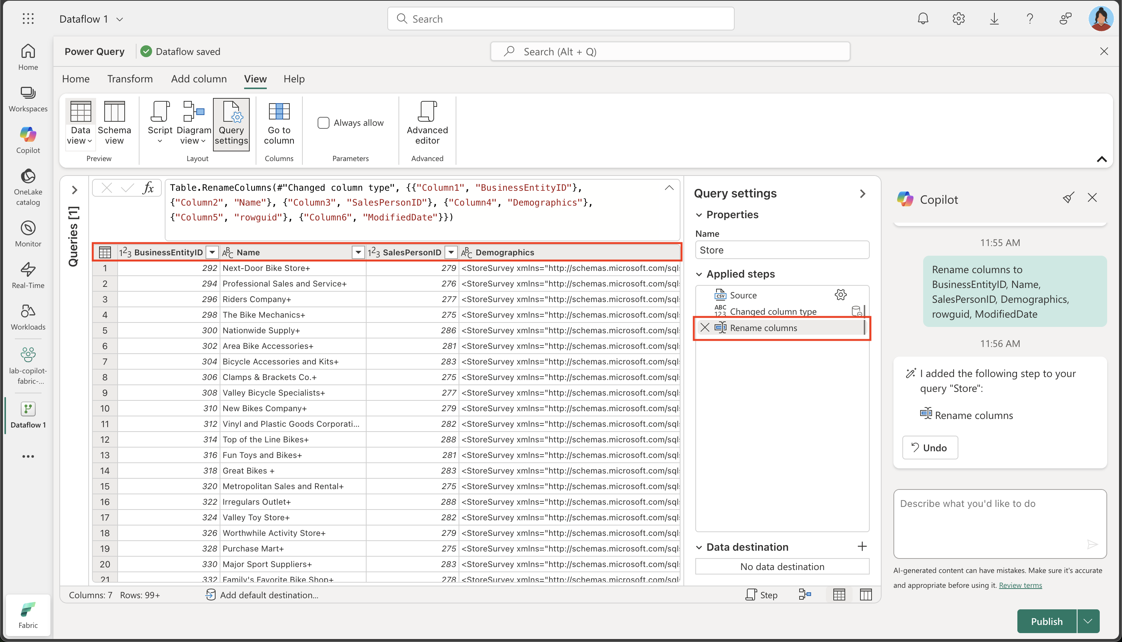The height and width of the screenshot is (642, 1122).
Task: Click the fx formula icon
Action: pos(148,188)
